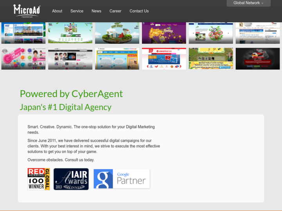Open the News section
Image resolution: width=282 pixels, height=211 pixels.
tap(96, 11)
